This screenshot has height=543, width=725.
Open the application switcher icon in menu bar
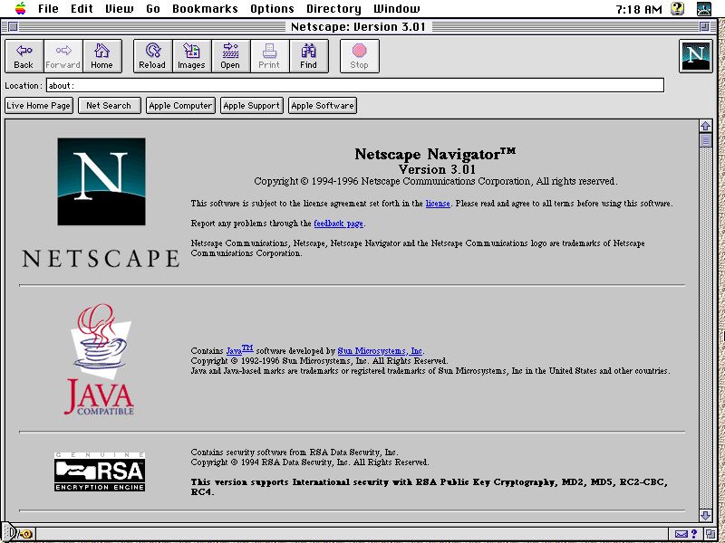(703, 8)
